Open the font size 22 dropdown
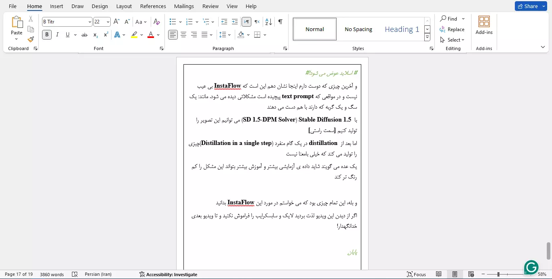The height and width of the screenshot is (279, 552). tap(108, 22)
